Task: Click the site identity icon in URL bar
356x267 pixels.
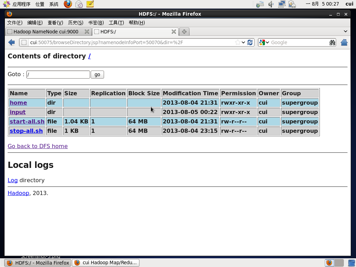Action: click(24, 42)
